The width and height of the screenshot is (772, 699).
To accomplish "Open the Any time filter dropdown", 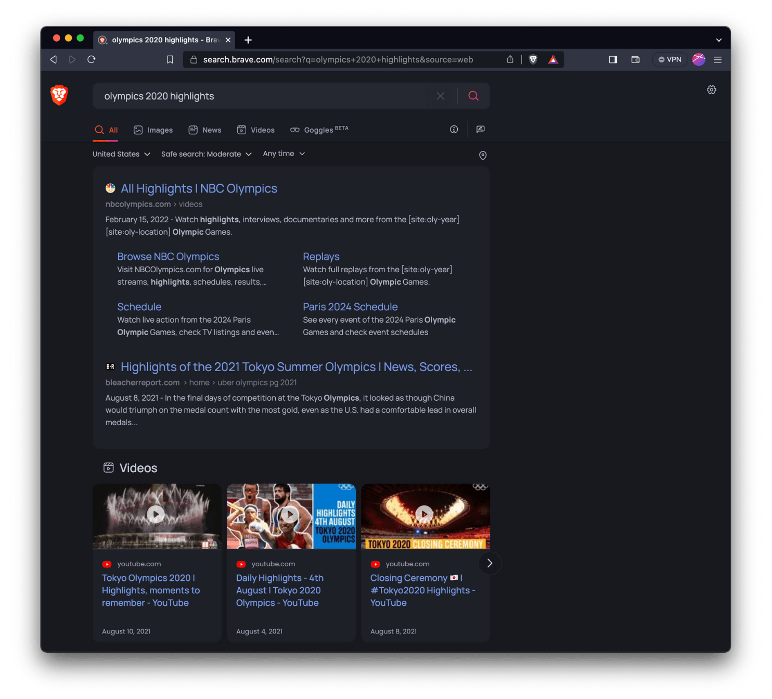I will tap(284, 154).
